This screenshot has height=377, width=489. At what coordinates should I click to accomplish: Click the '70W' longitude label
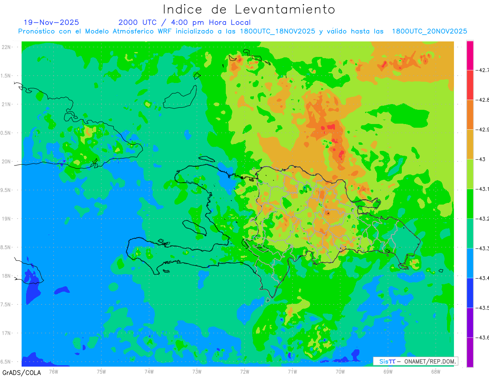pyautogui.click(x=340, y=371)
